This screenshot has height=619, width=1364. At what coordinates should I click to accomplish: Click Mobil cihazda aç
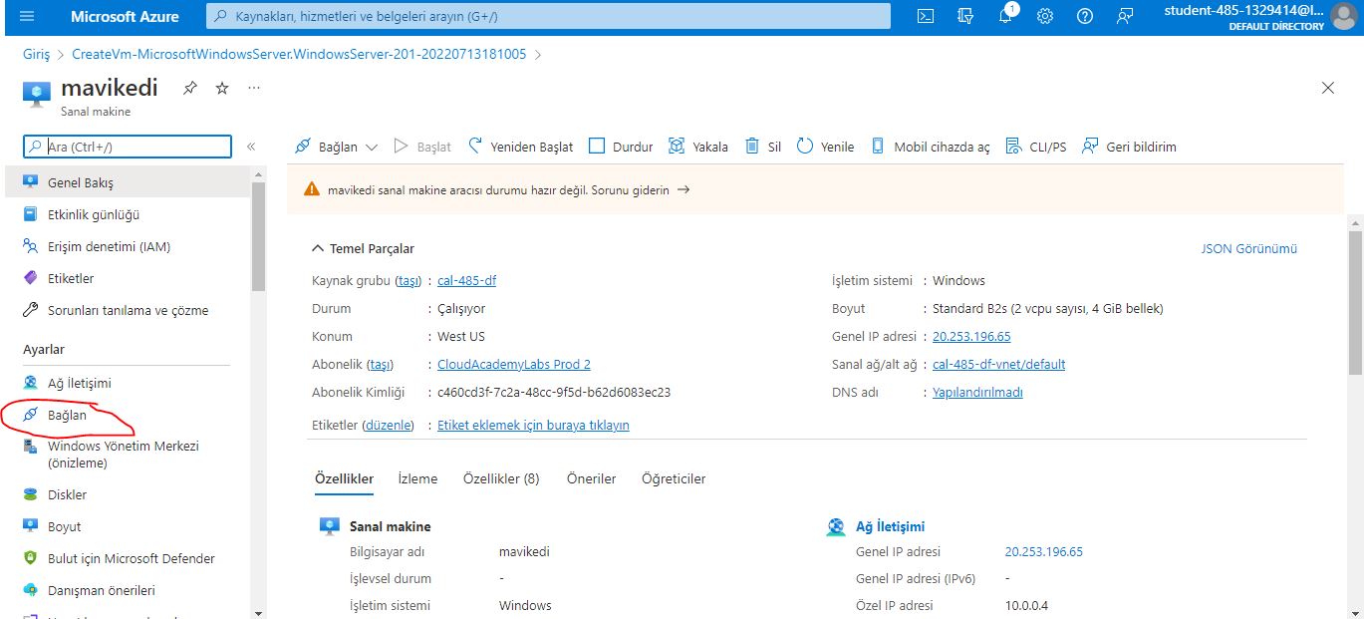tap(931, 147)
